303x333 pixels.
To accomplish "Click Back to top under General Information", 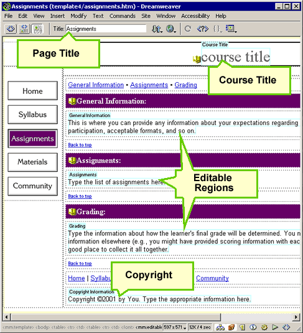I will pyautogui.click(x=80, y=145).
